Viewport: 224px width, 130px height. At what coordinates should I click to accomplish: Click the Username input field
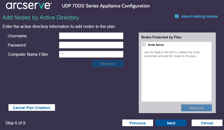pyautogui.click(x=91, y=36)
